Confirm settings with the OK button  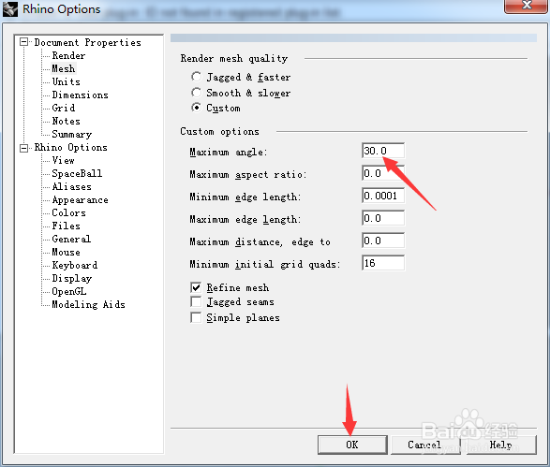352,445
